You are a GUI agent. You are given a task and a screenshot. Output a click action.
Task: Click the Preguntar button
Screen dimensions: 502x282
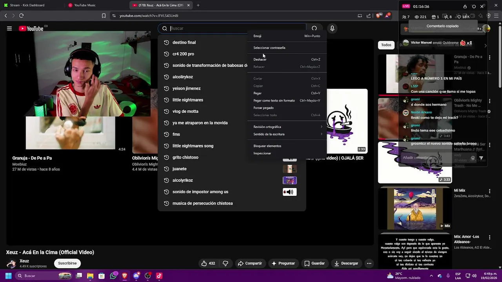(283, 263)
